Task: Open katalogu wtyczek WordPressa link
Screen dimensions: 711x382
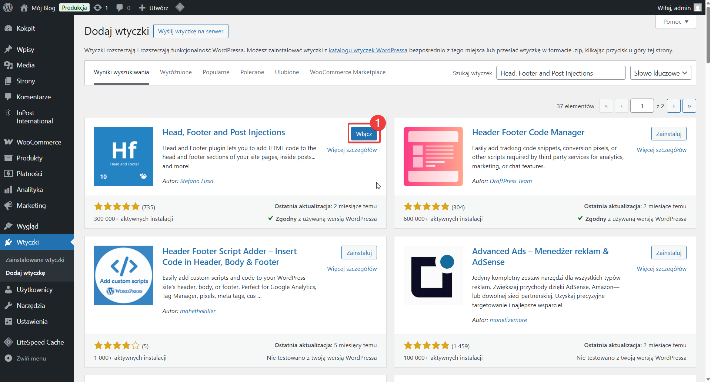Action: tap(368, 50)
